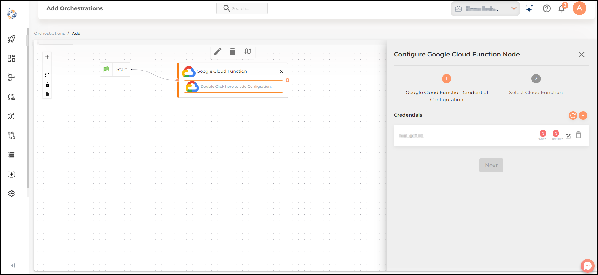Open the help question mark icon

(547, 8)
